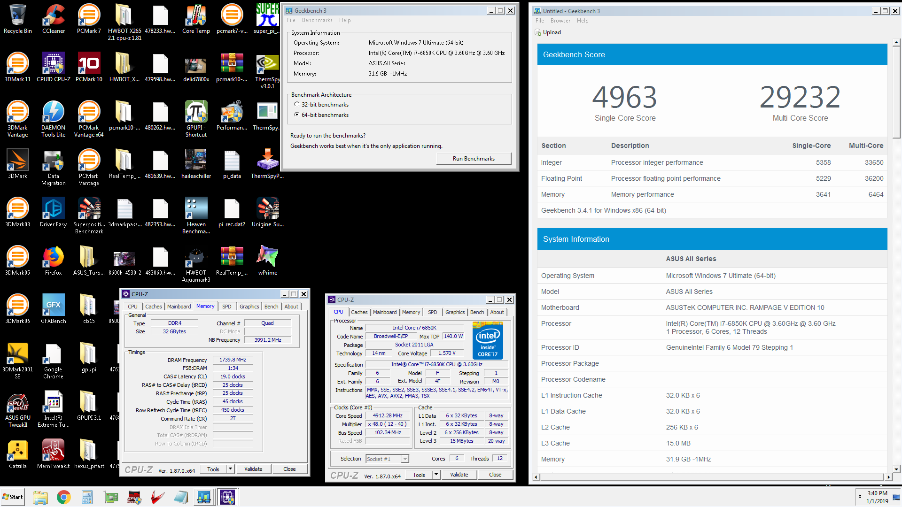Open the PCMark 7 shortcut
This screenshot has width=902, height=507.
point(89,19)
